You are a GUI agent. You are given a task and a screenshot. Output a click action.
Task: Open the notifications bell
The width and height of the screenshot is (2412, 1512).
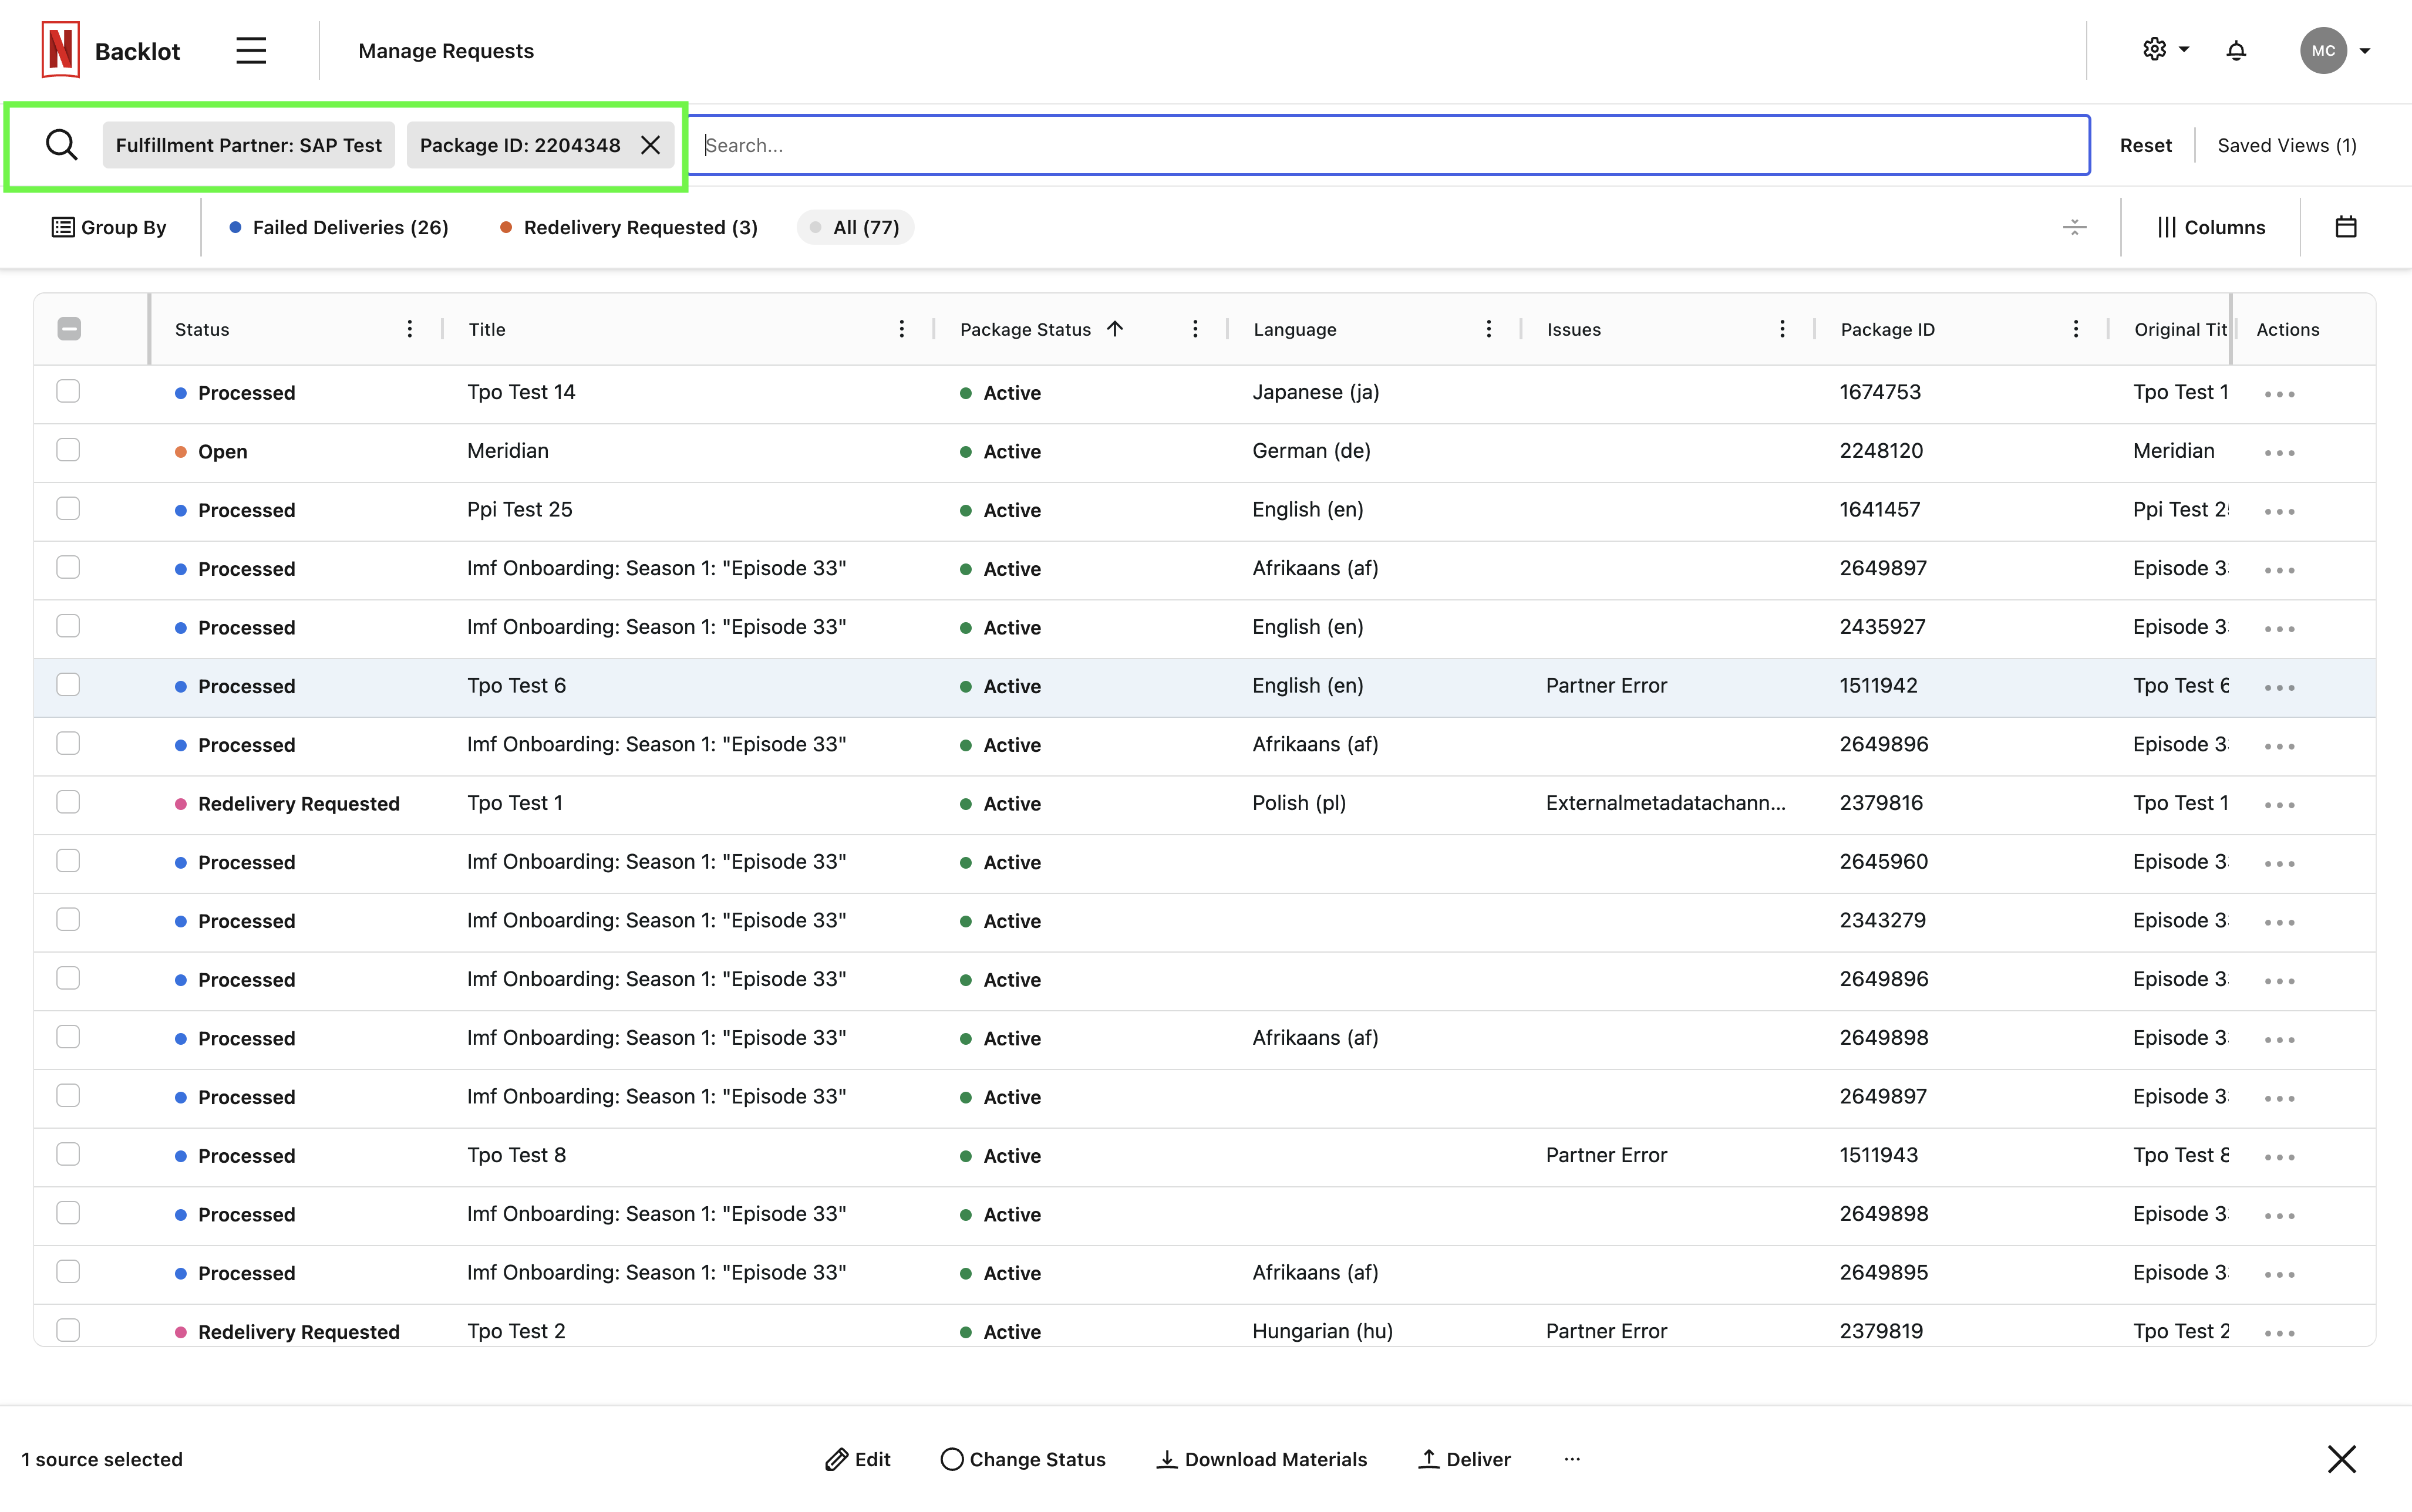(2236, 50)
